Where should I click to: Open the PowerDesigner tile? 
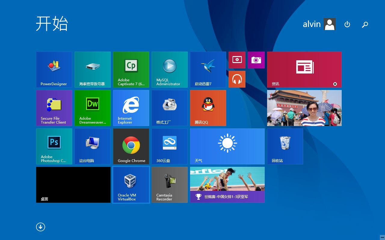[54, 70]
